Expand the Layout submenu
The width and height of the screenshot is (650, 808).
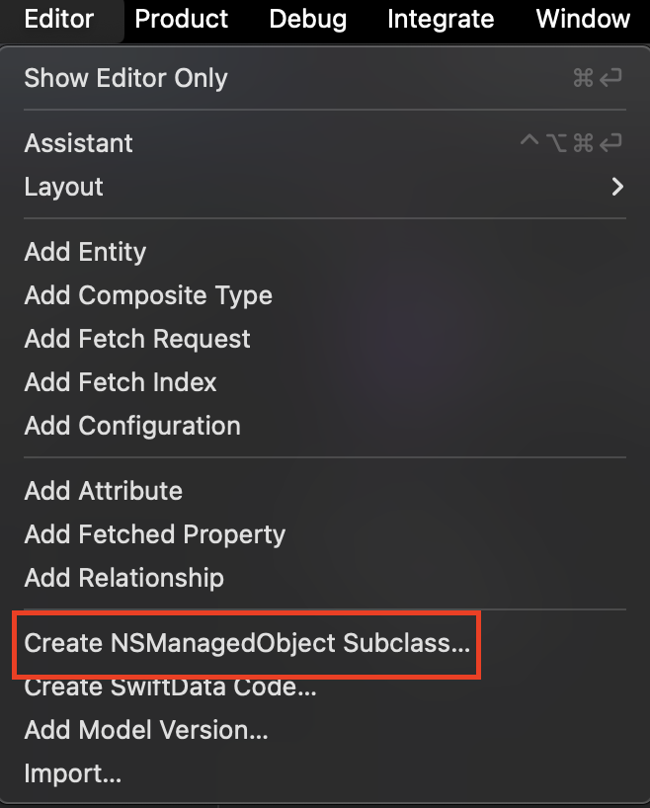pyautogui.click(x=64, y=187)
